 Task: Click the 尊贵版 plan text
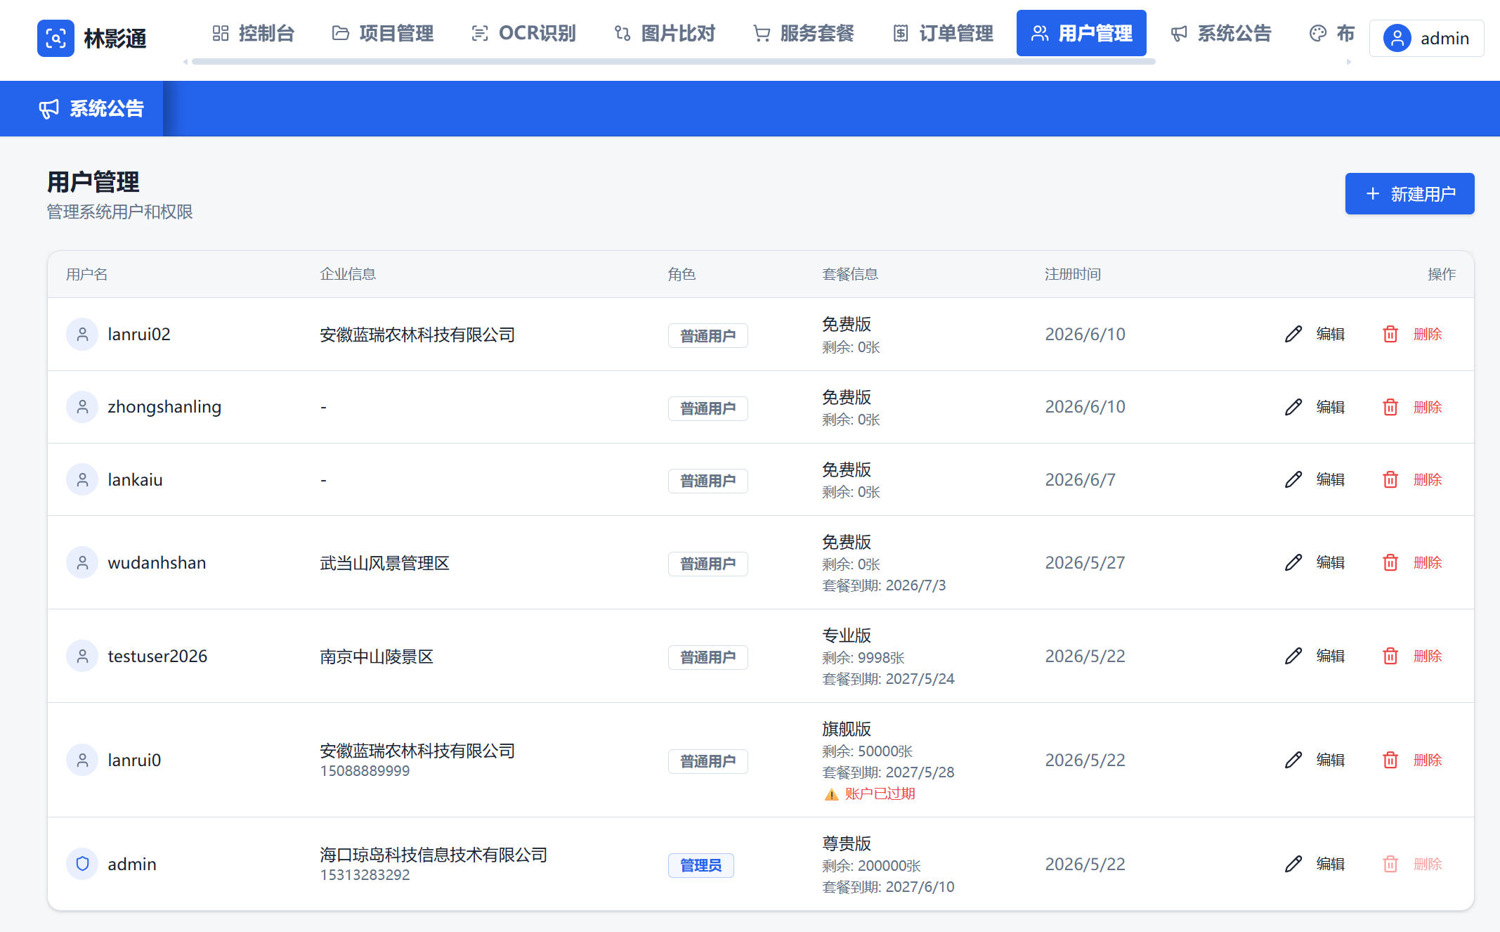(847, 843)
